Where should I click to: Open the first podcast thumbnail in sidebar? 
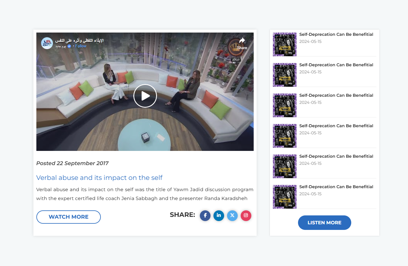pos(285,44)
